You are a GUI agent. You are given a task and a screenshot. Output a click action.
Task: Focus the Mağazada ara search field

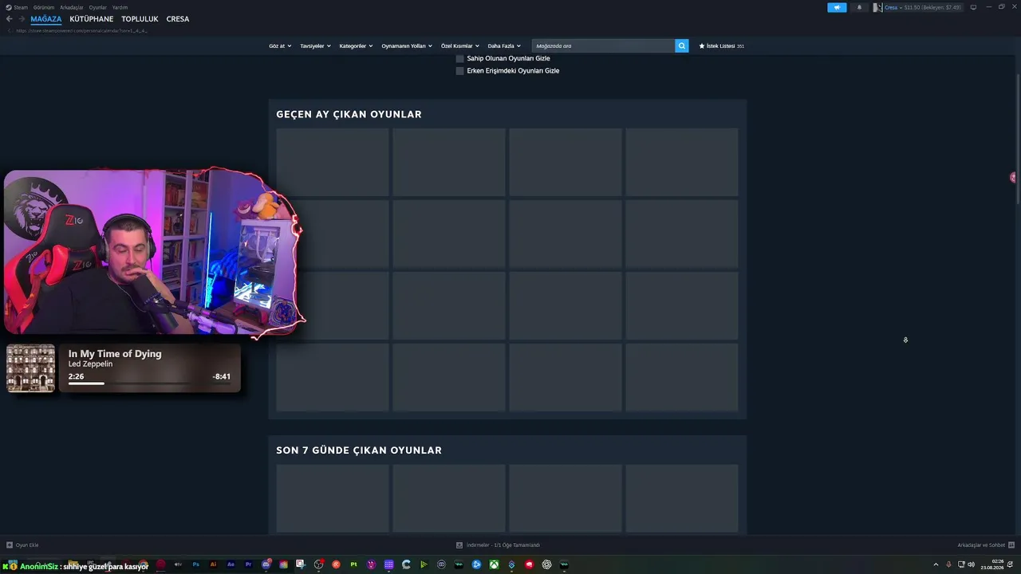[x=603, y=46]
